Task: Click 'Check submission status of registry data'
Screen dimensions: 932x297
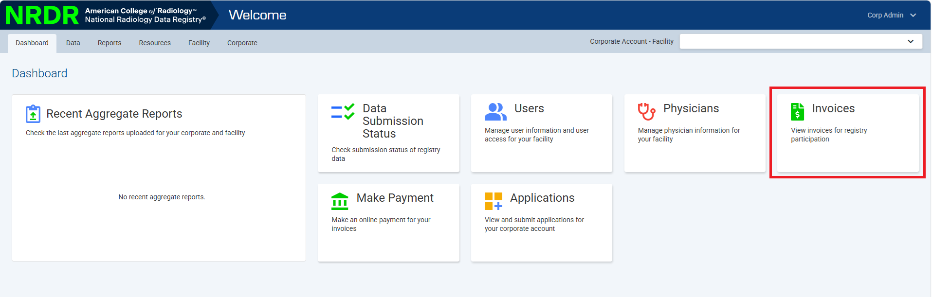Action: (386, 154)
